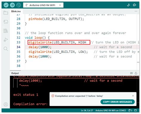Click the editor vertical scrollbar
Screen dimensions: 141x114
138,42
